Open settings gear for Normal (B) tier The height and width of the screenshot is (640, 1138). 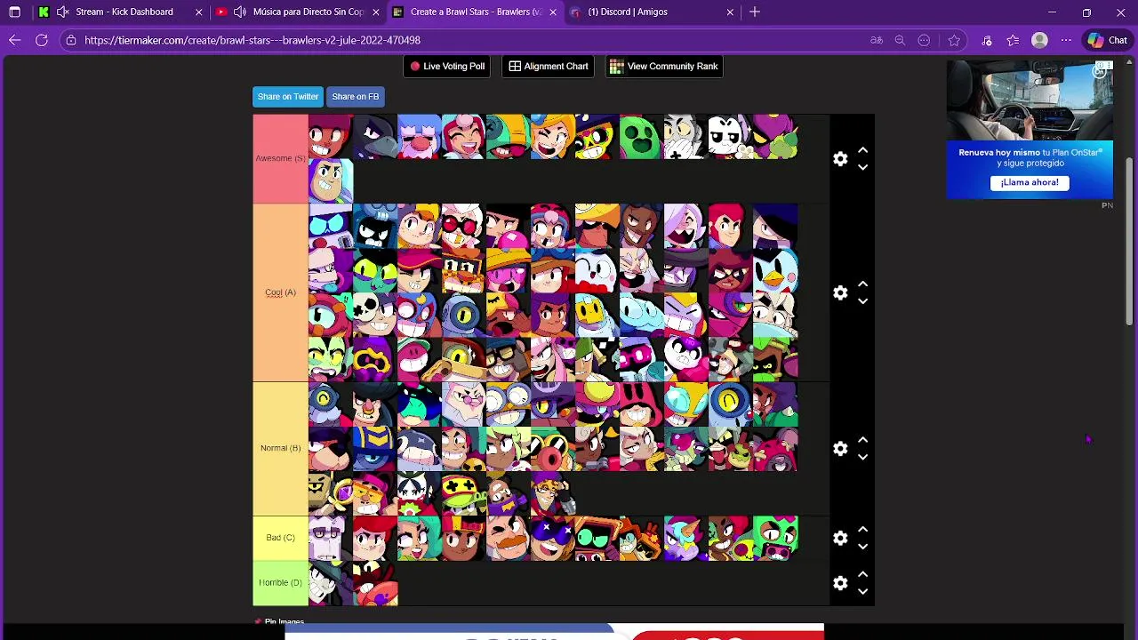(840, 448)
